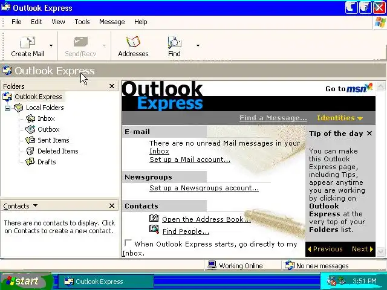Click the Find a Message link
387x290 pixels.
tap(273, 118)
